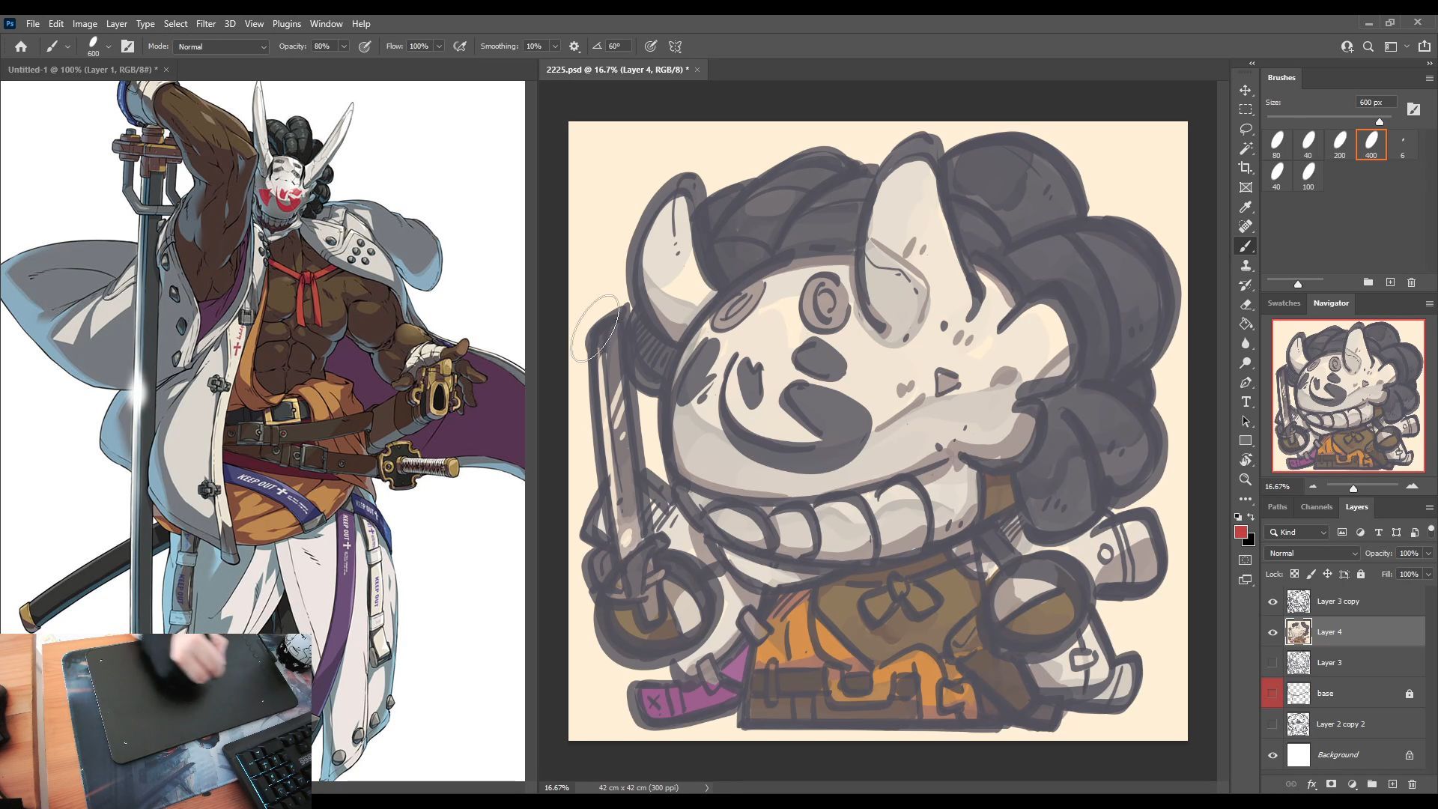Open the Filter menu
The height and width of the screenshot is (809, 1438).
point(205,24)
